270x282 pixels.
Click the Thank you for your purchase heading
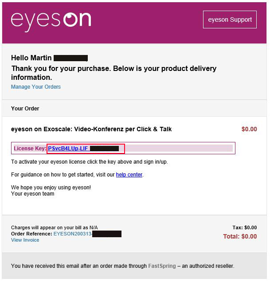click(113, 73)
